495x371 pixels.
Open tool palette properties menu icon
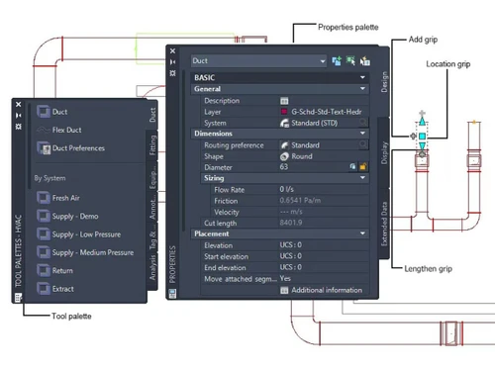point(18,298)
